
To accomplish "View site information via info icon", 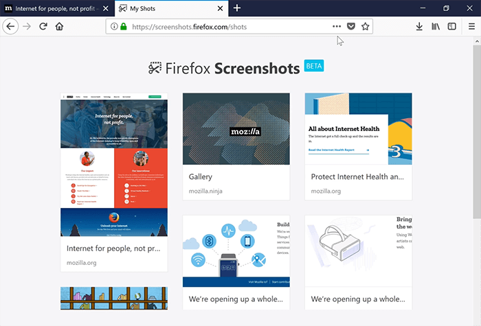I will (x=114, y=27).
